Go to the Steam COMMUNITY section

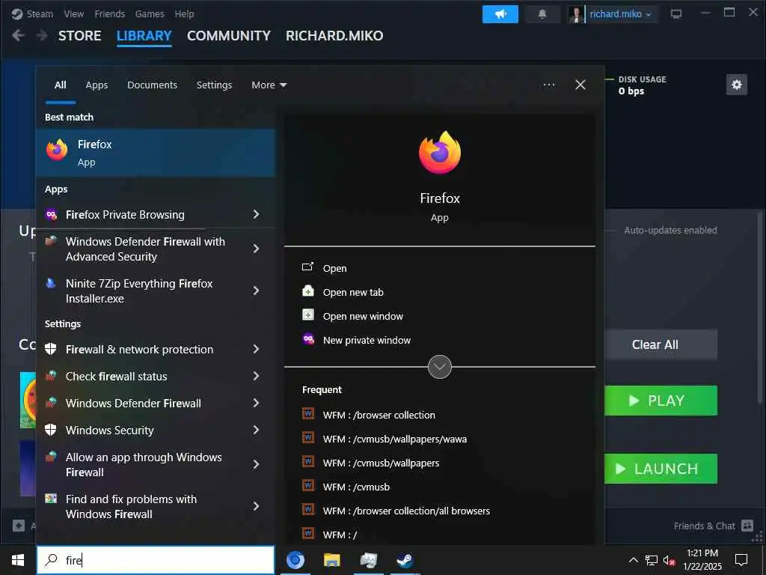tap(229, 36)
